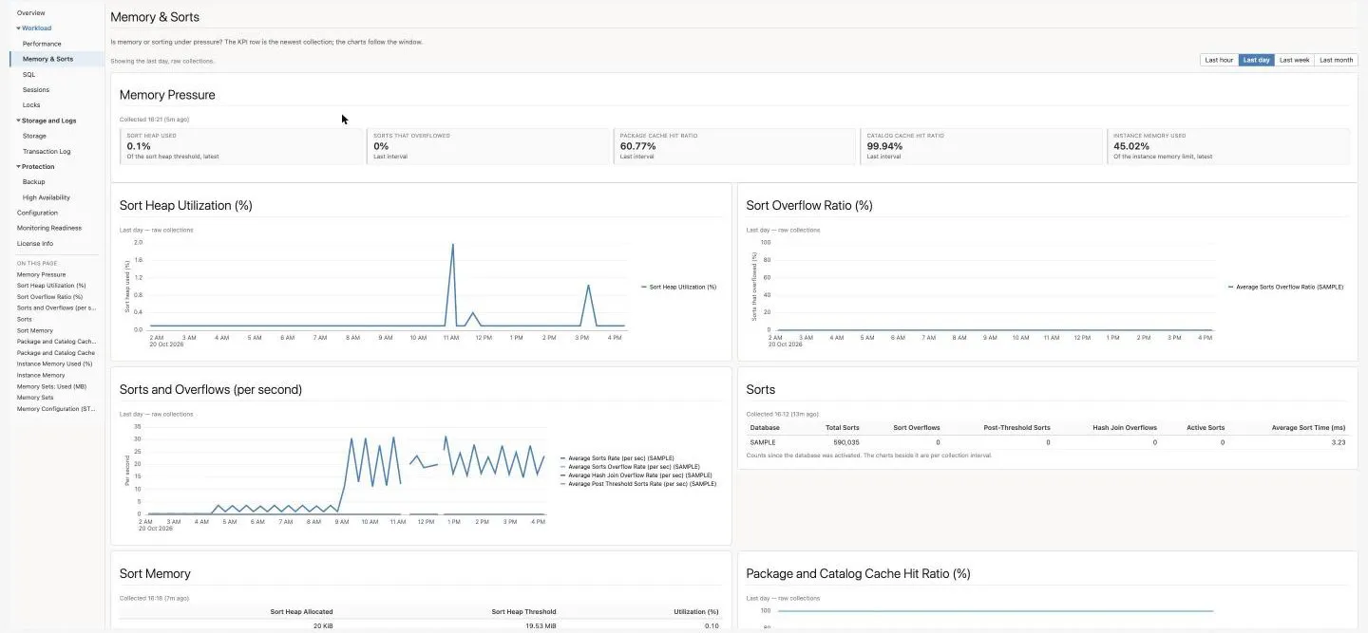Click the Sort Heap Allocated column header
This screenshot has width=1368, height=633.
pyautogui.click(x=301, y=612)
